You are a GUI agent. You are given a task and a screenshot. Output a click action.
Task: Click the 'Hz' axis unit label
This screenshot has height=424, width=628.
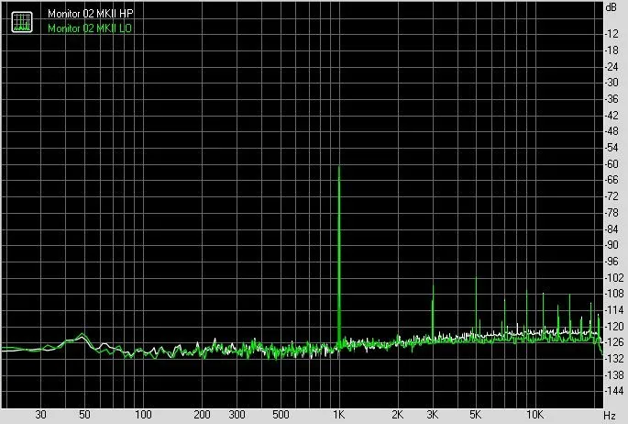point(610,415)
